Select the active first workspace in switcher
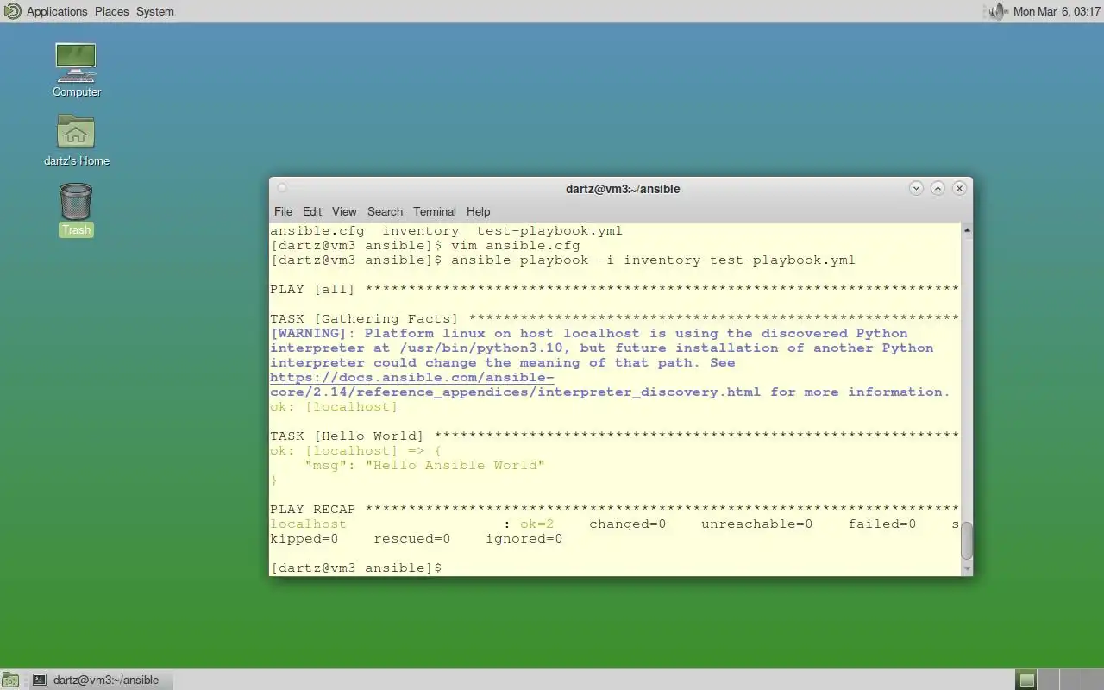The height and width of the screenshot is (690, 1104). coord(1026,680)
